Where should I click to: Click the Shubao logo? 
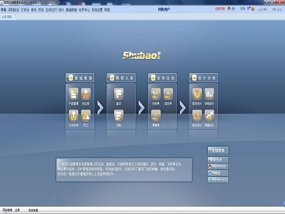(141, 55)
